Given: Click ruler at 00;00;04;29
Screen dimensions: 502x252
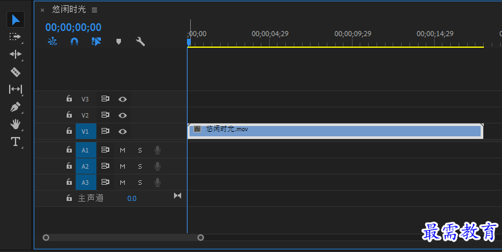Looking at the screenshot, I should (270, 34).
